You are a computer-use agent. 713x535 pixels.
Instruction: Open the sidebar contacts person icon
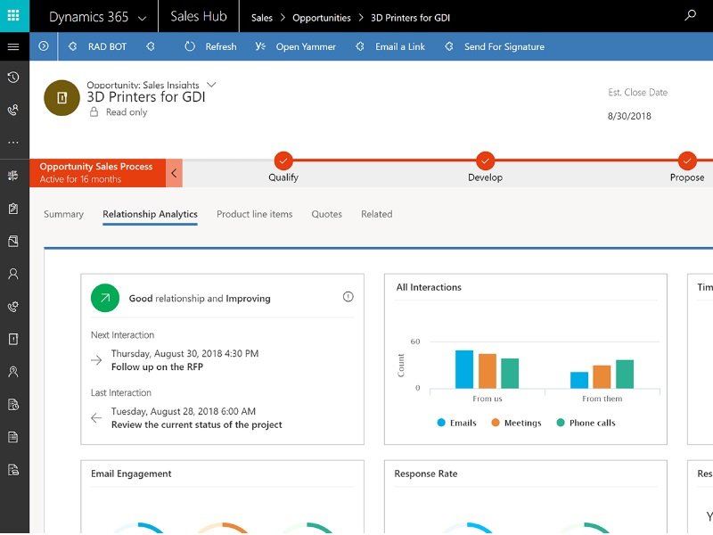pyautogui.click(x=13, y=274)
